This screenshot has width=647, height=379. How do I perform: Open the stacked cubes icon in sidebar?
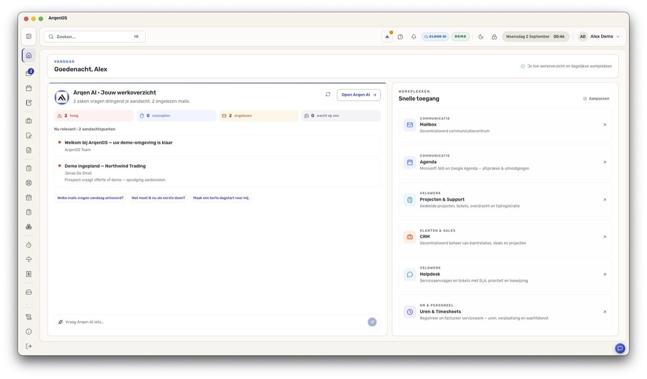pyautogui.click(x=29, y=227)
